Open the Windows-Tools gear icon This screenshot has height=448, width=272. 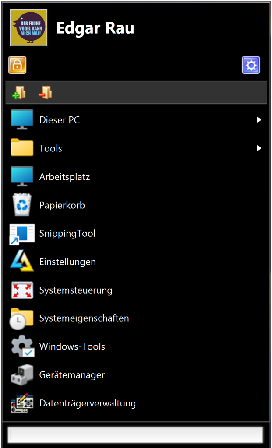tap(22, 346)
